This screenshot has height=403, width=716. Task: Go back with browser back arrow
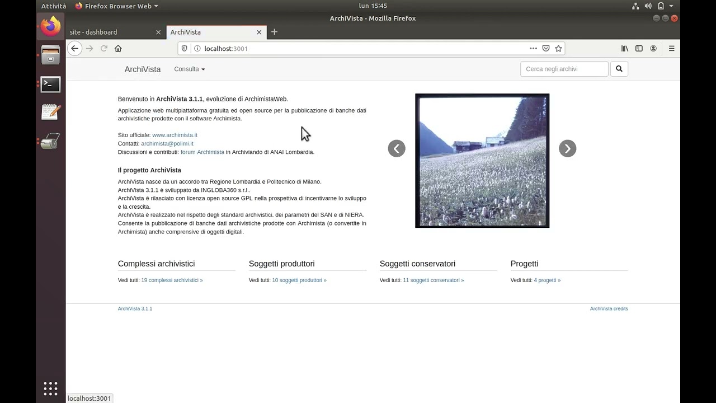coord(74,48)
